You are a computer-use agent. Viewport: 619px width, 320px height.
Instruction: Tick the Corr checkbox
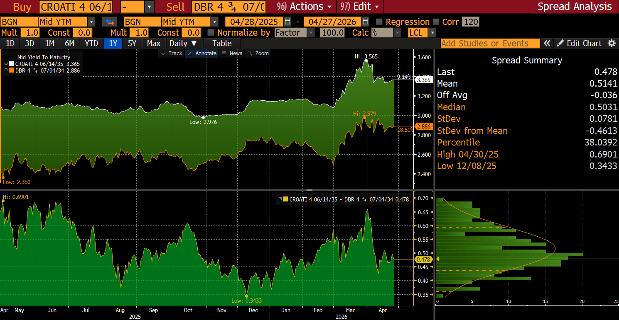click(x=436, y=22)
